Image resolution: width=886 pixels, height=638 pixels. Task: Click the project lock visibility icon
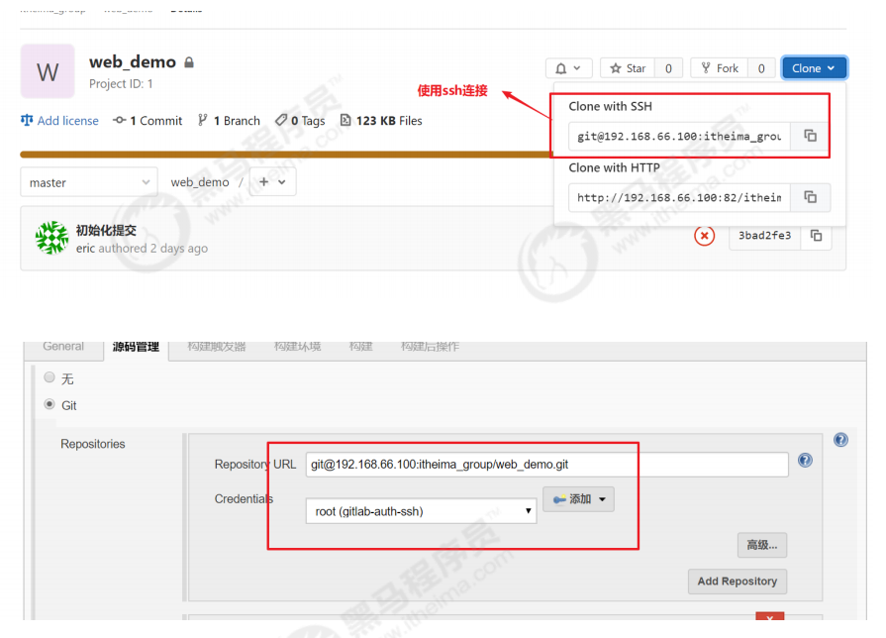(189, 62)
